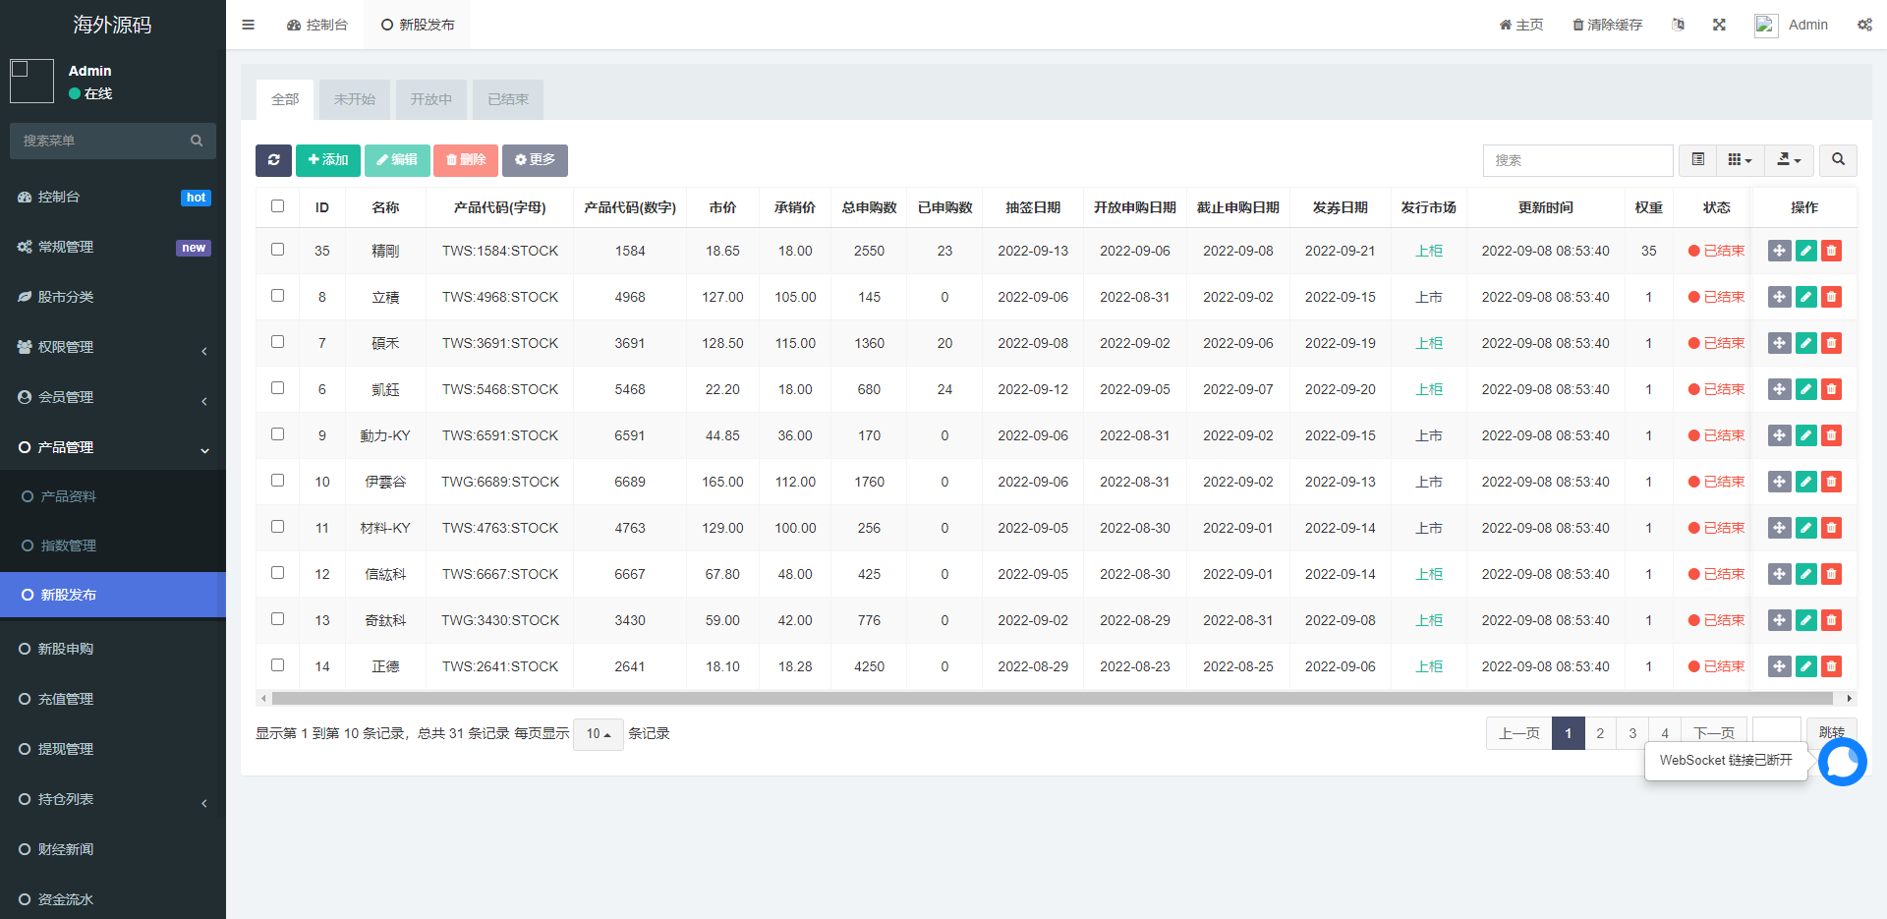Go to page 2 in pagination
The height and width of the screenshot is (919, 1887).
[1600, 733]
